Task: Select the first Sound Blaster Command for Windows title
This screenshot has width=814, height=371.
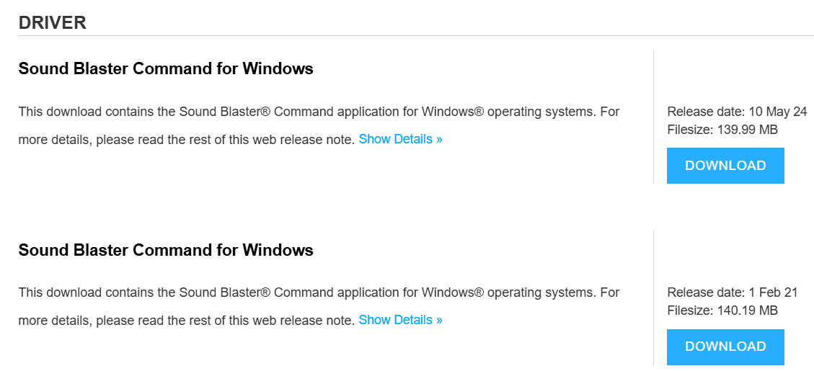Action: point(166,68)
